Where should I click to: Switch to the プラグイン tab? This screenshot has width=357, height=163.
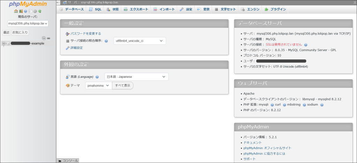pos(275,9)
